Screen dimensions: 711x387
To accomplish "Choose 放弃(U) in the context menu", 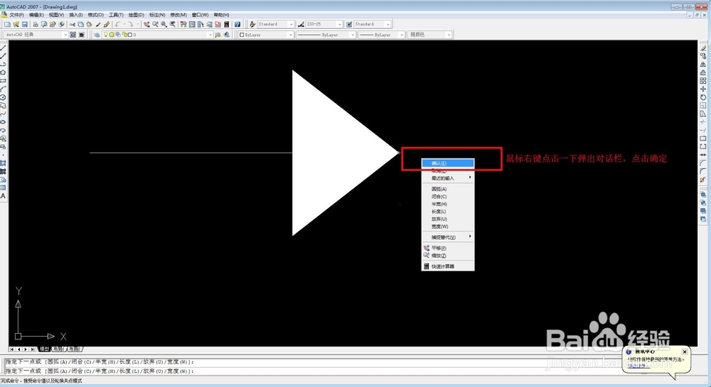I will coord(448,219).
